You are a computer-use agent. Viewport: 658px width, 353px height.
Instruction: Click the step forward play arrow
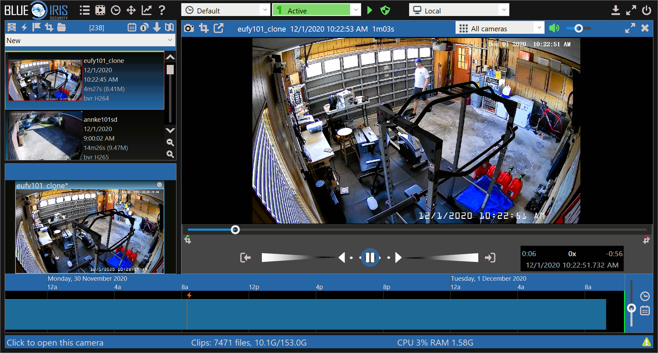point(398,258)
